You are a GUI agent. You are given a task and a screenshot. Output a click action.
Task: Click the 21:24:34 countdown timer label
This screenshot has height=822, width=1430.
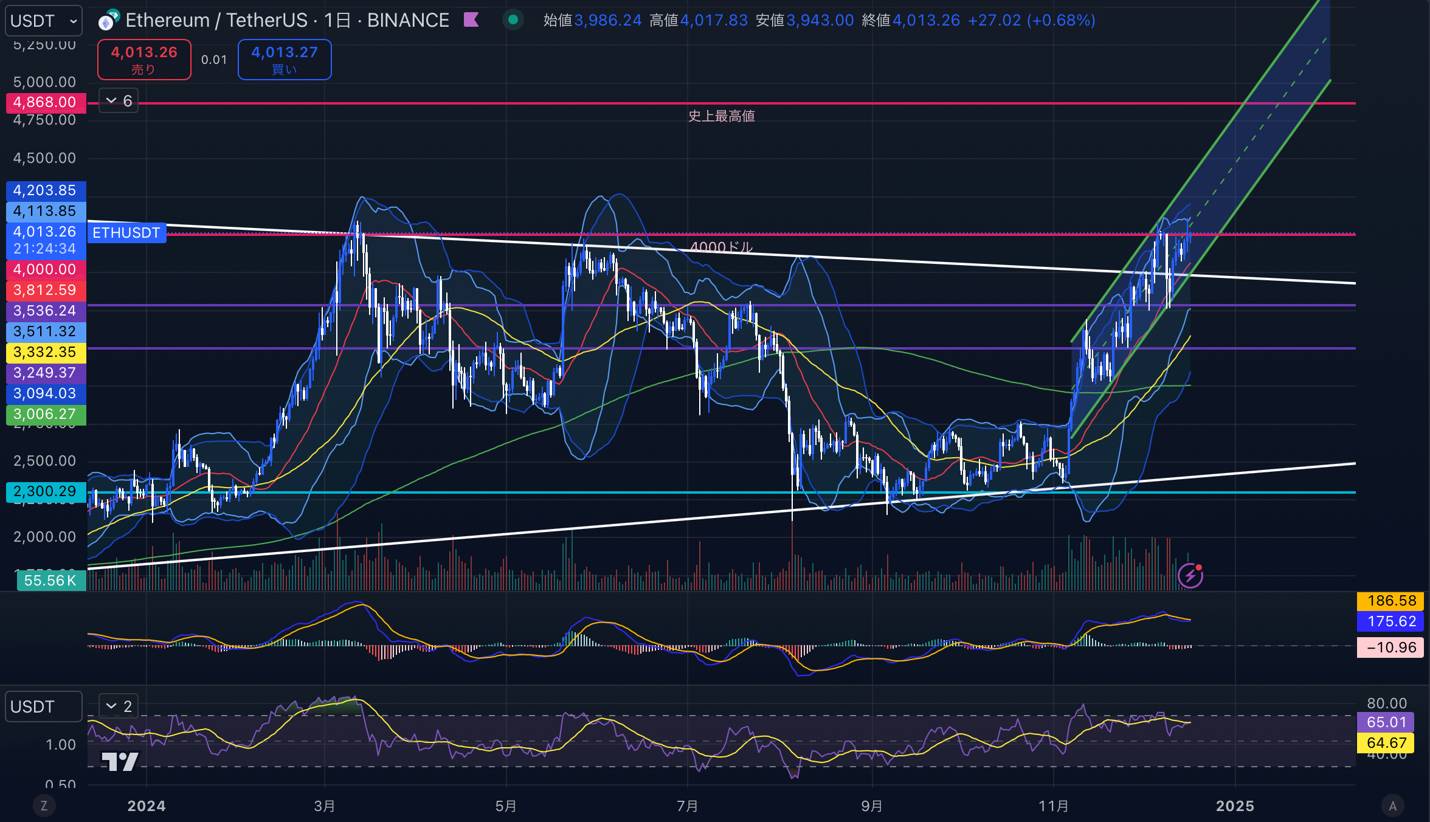pos(45,249)
